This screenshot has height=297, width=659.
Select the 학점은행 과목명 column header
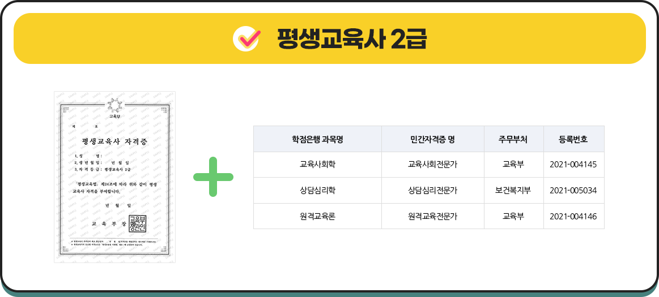coord(318,139)
